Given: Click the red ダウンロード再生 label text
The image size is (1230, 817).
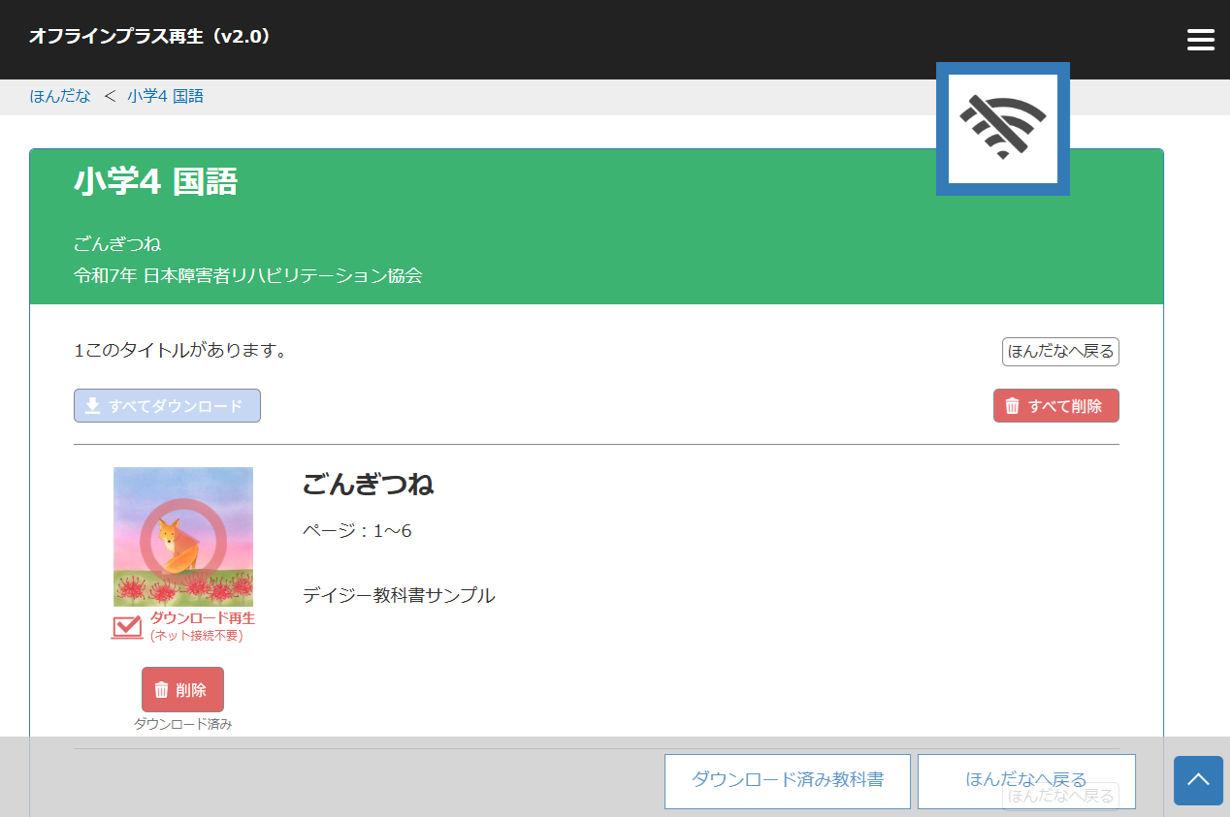Looking at the screenshot, I should pos(202,618).
